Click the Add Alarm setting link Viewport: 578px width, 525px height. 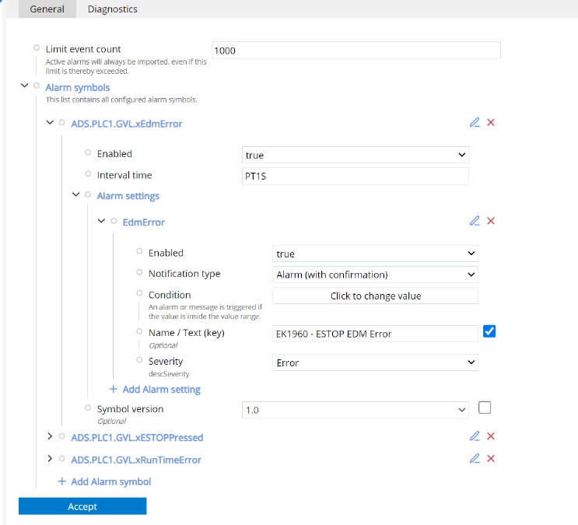pyautogui.click(x=162, y=390)
